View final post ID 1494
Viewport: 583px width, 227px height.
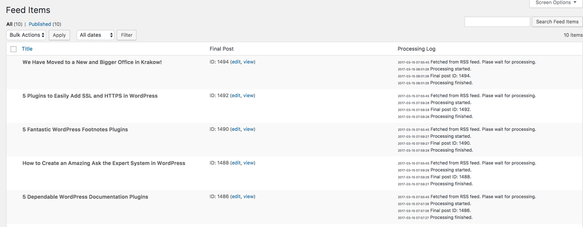pos(249,62)
